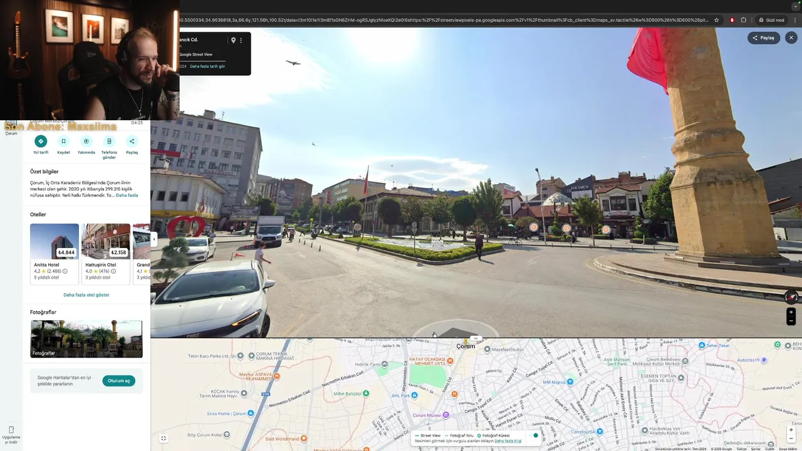Click the red extension icon in toolbar
This screenshot has height=451, width=802.
coord(732,20)
